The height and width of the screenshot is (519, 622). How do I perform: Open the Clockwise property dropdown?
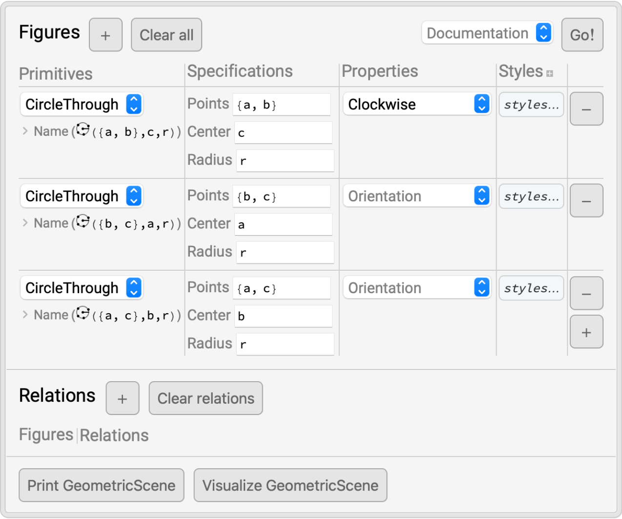click(x=416, y=104)
